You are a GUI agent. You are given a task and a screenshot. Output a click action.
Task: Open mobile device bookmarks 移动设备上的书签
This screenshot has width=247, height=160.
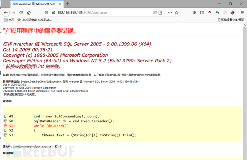pyautogui.click(x=231, y=20)
